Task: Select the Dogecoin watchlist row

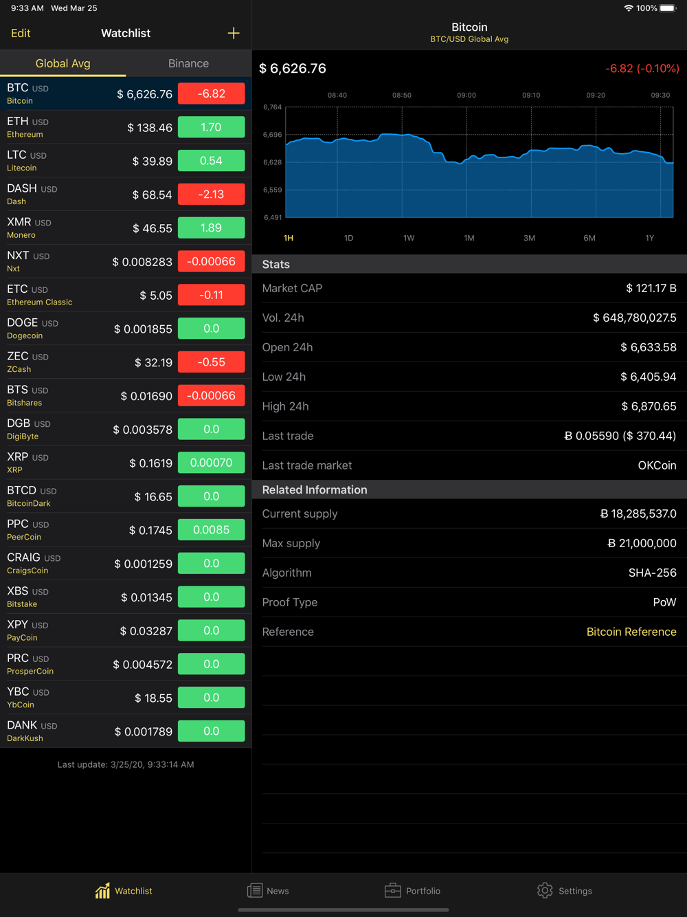Action: pos(126,329)
